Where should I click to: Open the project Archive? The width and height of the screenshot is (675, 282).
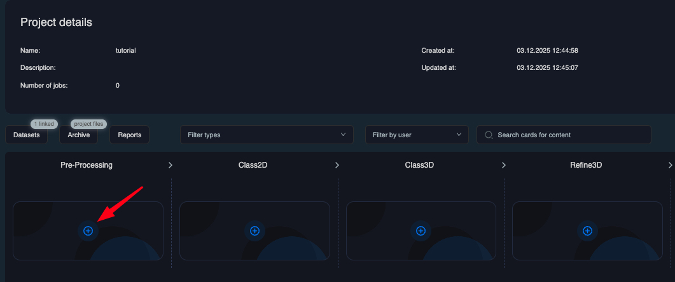coord(78,135)
